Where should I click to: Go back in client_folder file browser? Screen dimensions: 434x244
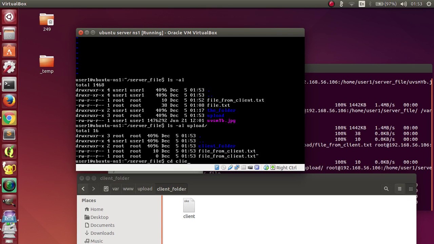(83, 189)
